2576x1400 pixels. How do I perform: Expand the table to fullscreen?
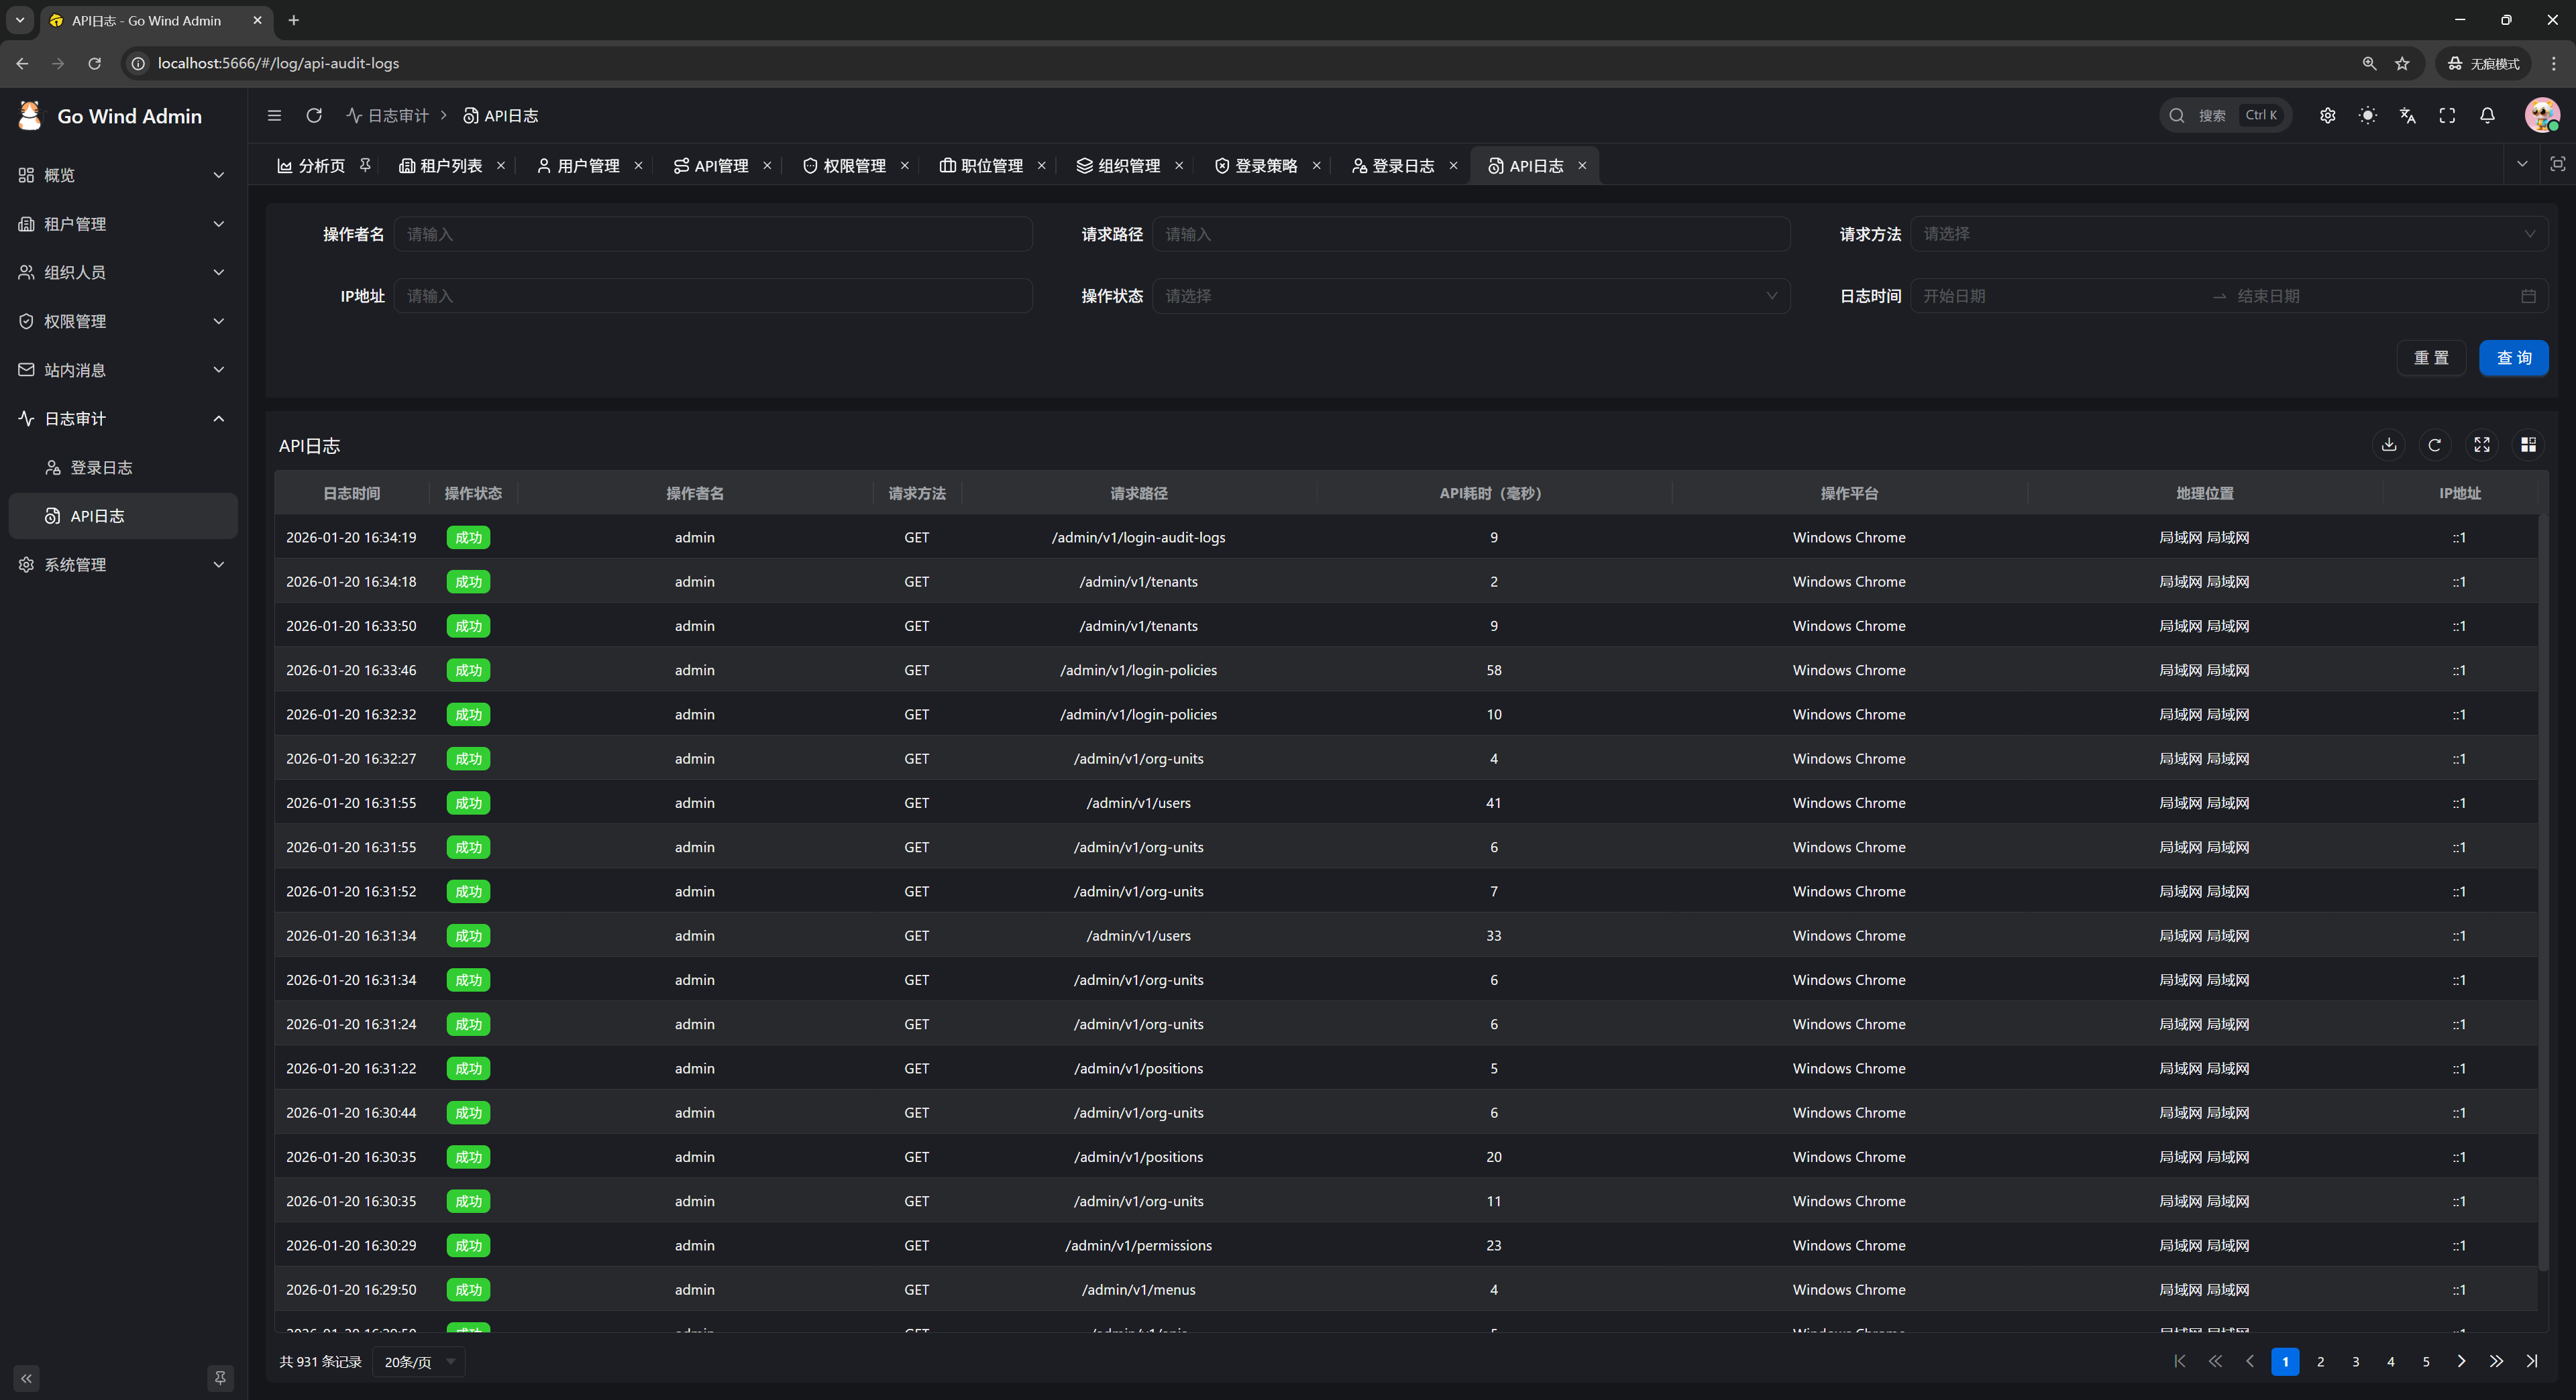coord(2482,445)
